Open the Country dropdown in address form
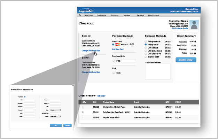Screen dimensions: 218x139 coord(55,116)
